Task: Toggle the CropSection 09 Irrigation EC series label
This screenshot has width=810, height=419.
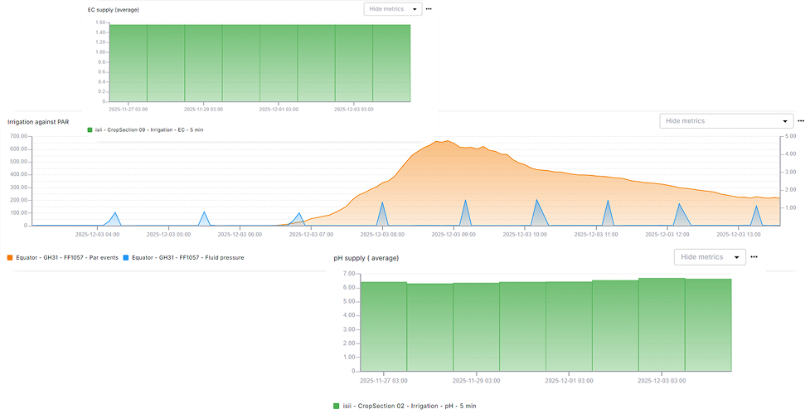Action: pyautogui.click(x=151, y=129)
